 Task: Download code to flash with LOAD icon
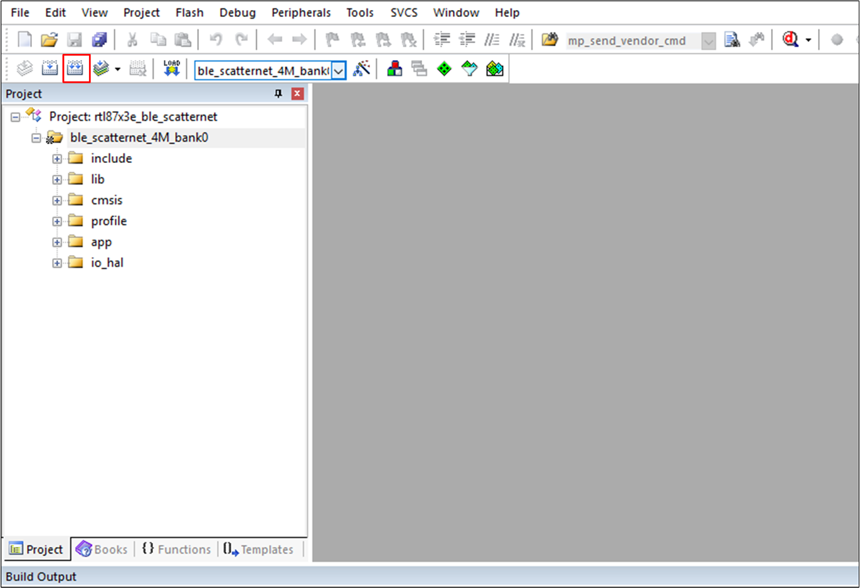pos(171,69)
